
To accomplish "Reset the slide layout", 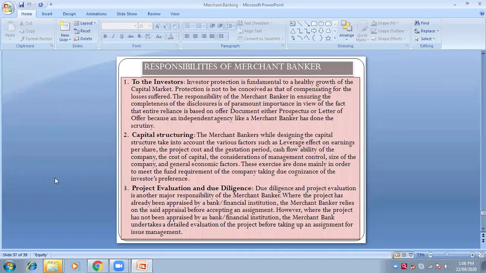I will pos(82,31).
